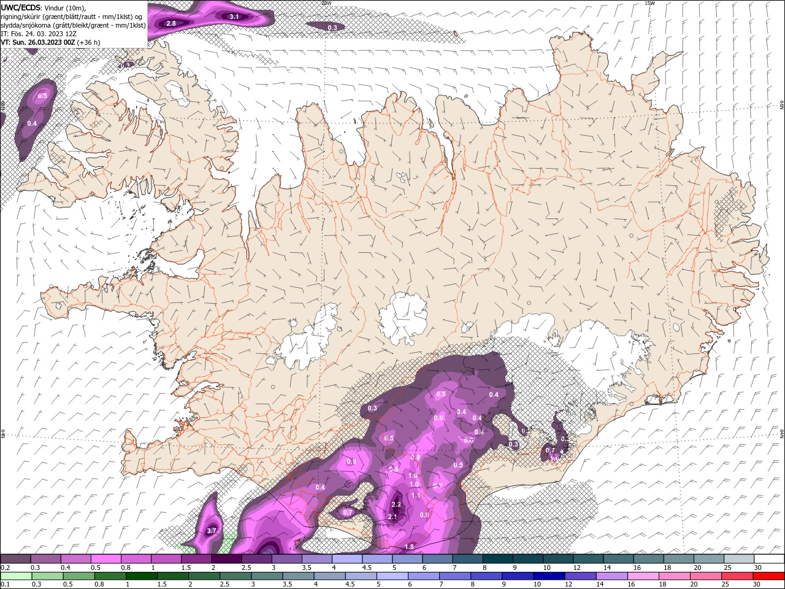
Task: Pick the 25–30 light grey snow legend swatch
Action: click(x=740, y=559)
